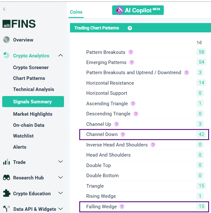Click the Channel Down count of 42
This screenshot has width=211, height=213.
[201, 134]
